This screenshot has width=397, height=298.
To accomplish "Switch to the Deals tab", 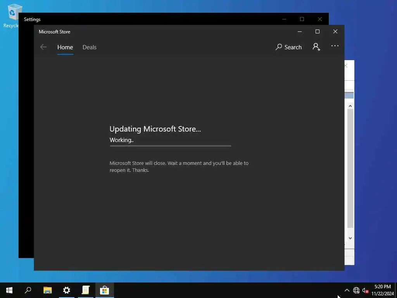I will pyautogui.click(x=90, y=47).
